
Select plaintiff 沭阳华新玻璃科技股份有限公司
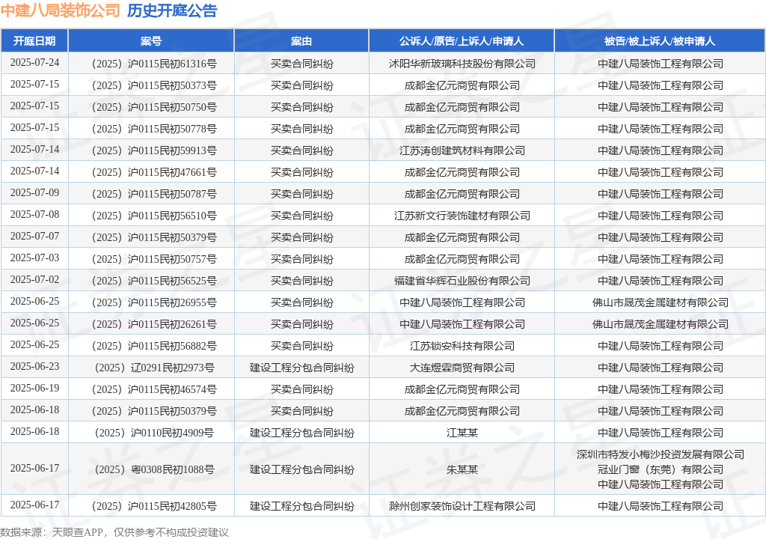click(x=462, y=64)
